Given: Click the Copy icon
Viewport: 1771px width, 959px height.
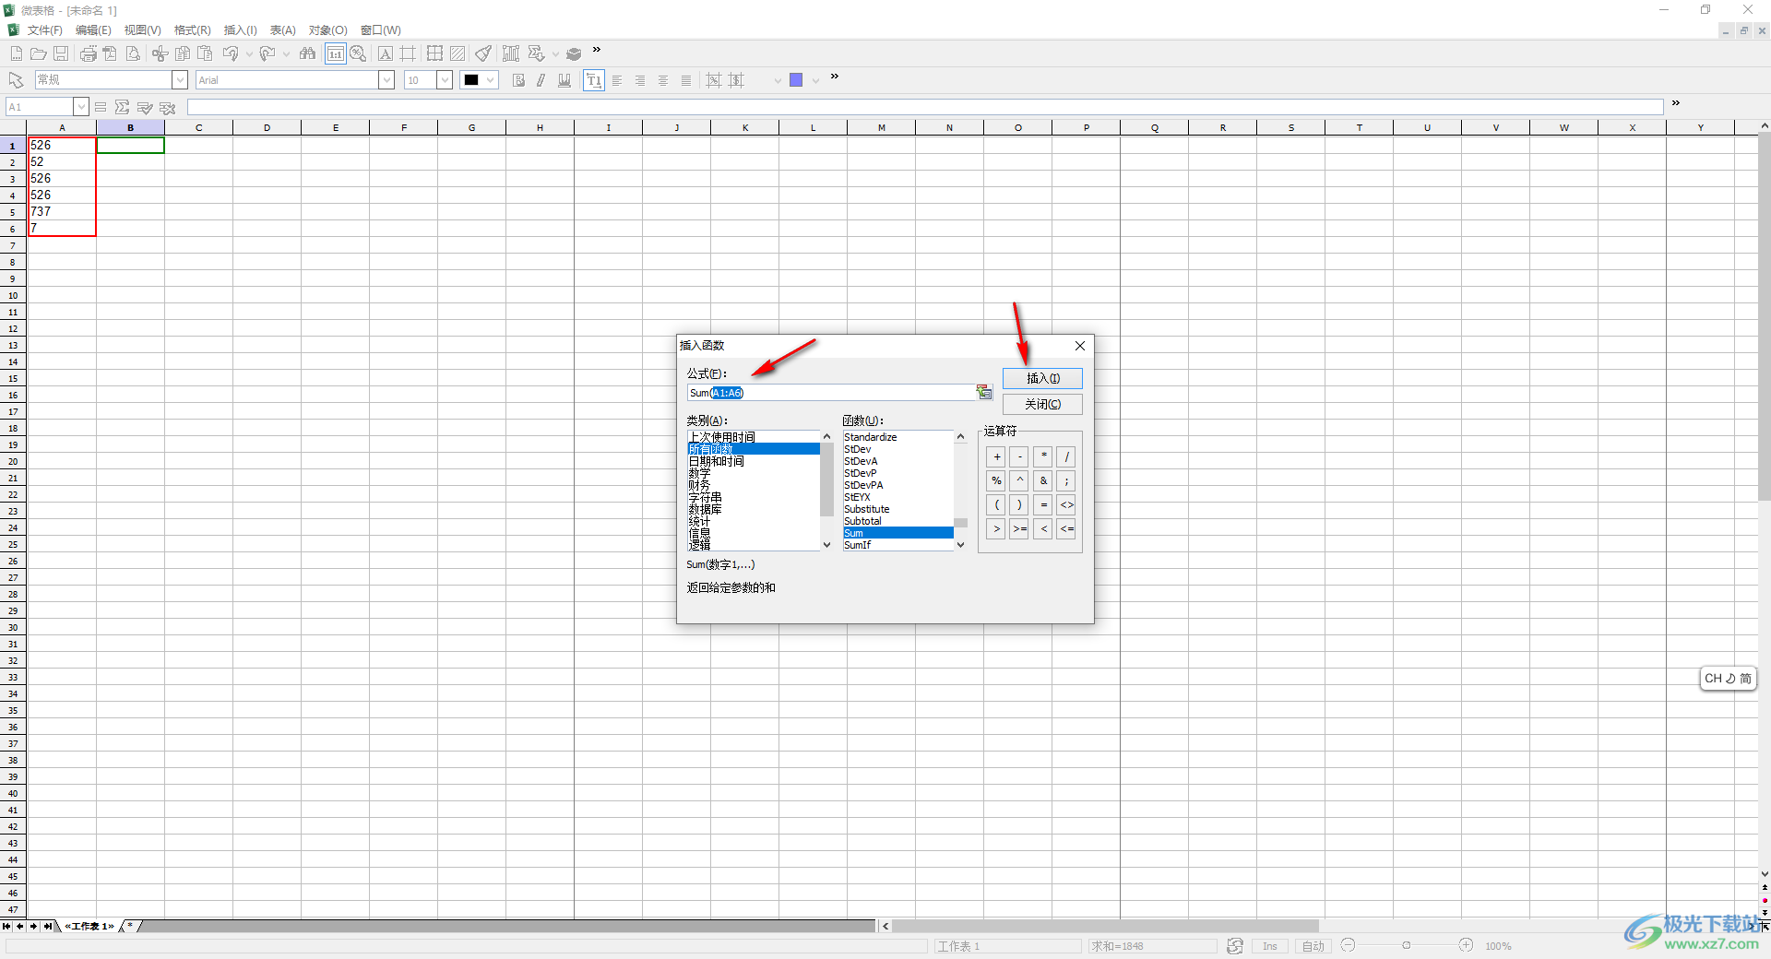Looking at the screenshot, I should coord(183,53).
